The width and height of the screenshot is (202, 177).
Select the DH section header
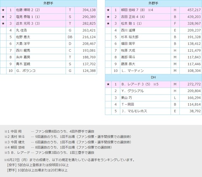(154, 77)
